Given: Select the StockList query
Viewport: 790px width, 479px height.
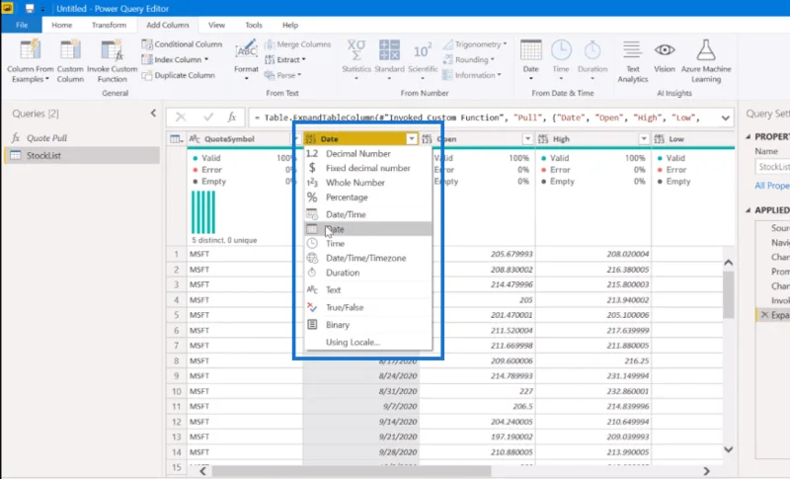Looking at the screenshot, I should point(82,156).
